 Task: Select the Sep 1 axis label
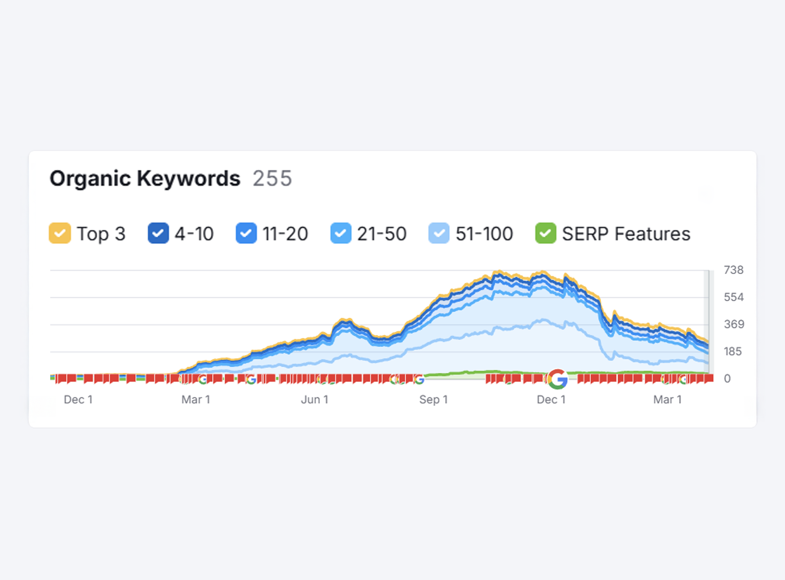tap(433, 400)
